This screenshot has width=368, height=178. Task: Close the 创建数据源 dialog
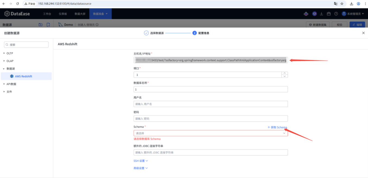tap(363, 33)
